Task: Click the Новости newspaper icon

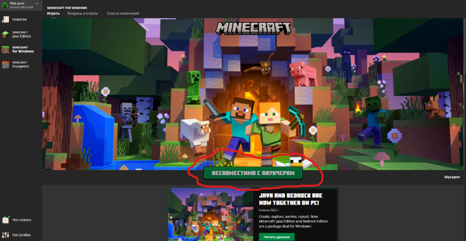Action: click(5, 19)
